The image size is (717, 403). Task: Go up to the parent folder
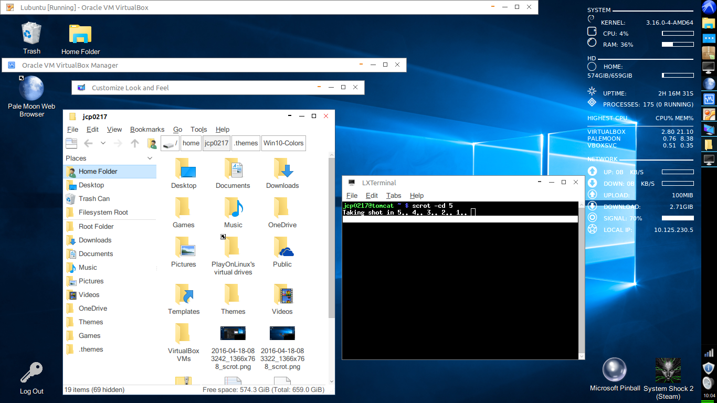click(x=135, y=143)
